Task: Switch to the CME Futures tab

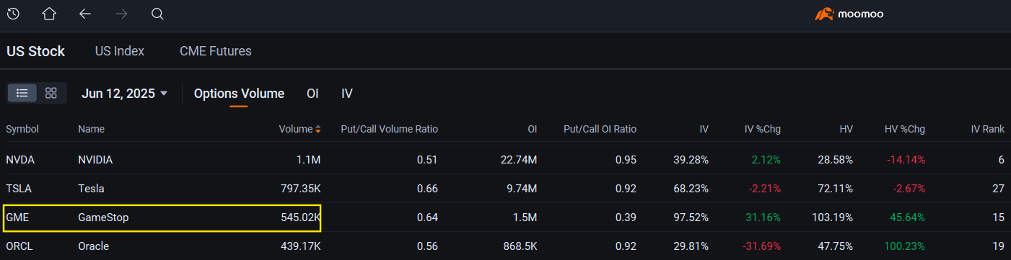Action: (216, 51)
